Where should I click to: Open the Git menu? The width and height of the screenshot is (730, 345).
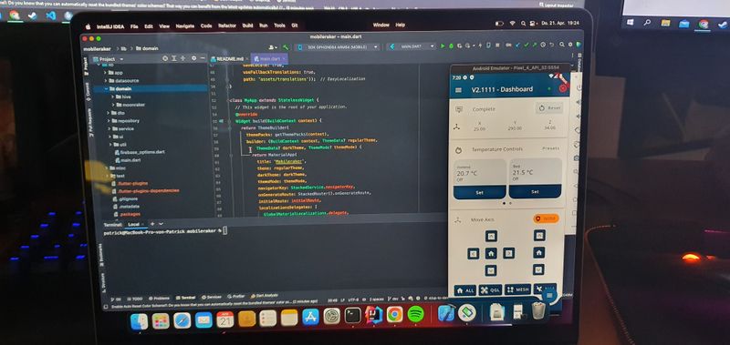[294, 25]
